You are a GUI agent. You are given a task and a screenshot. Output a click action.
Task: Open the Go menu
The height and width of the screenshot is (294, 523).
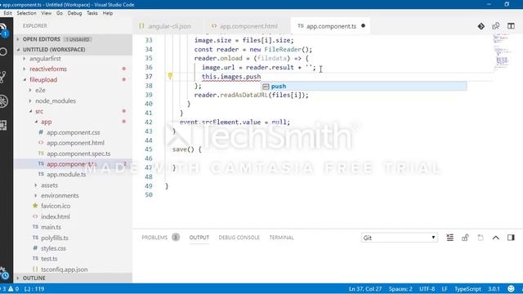(60, 13)
